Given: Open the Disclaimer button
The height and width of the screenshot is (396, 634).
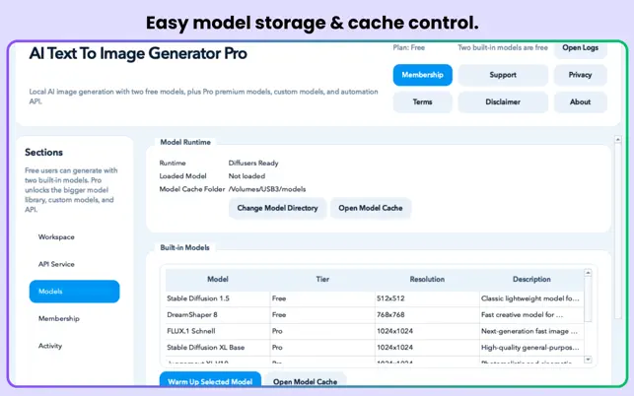Looking at the screenshot, I should [x=503, y=101].
